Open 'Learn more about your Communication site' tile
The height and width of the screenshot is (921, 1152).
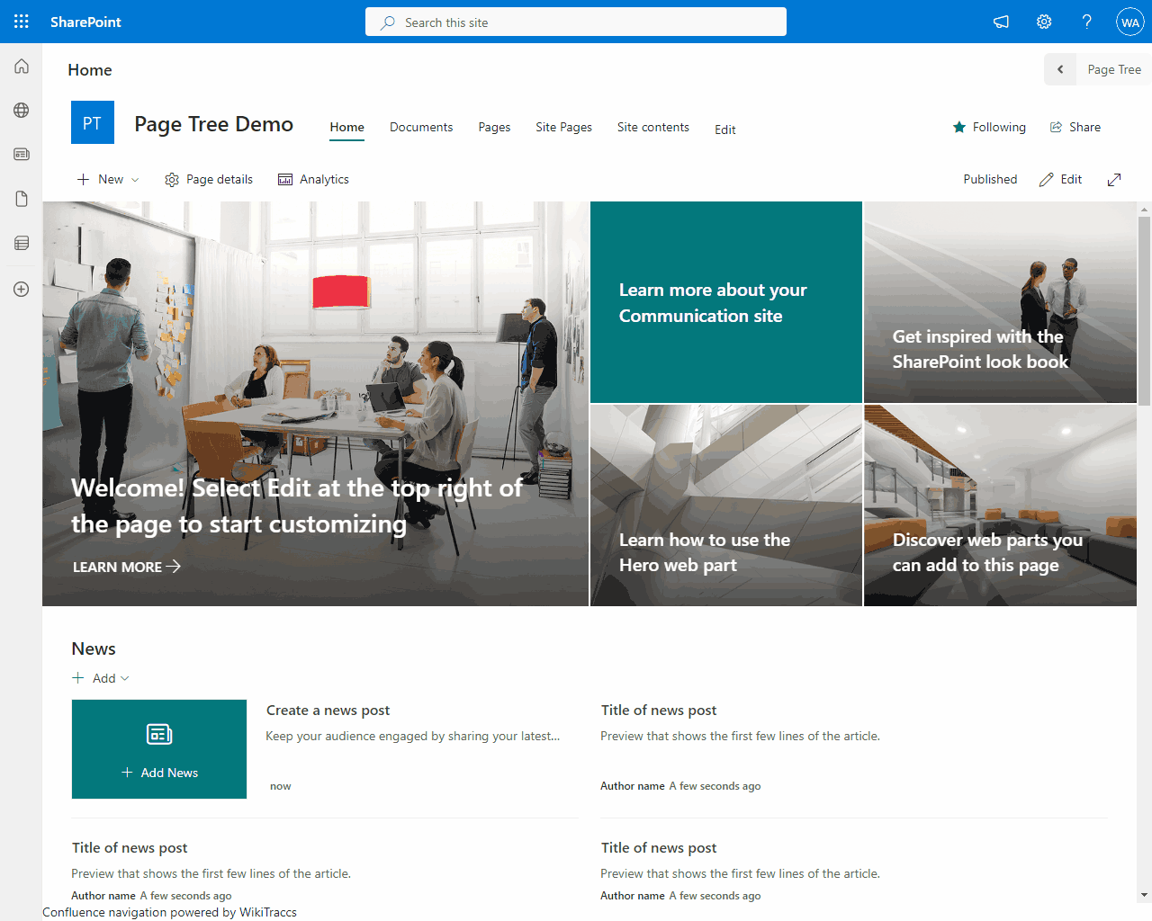click(x=726, y=302)
